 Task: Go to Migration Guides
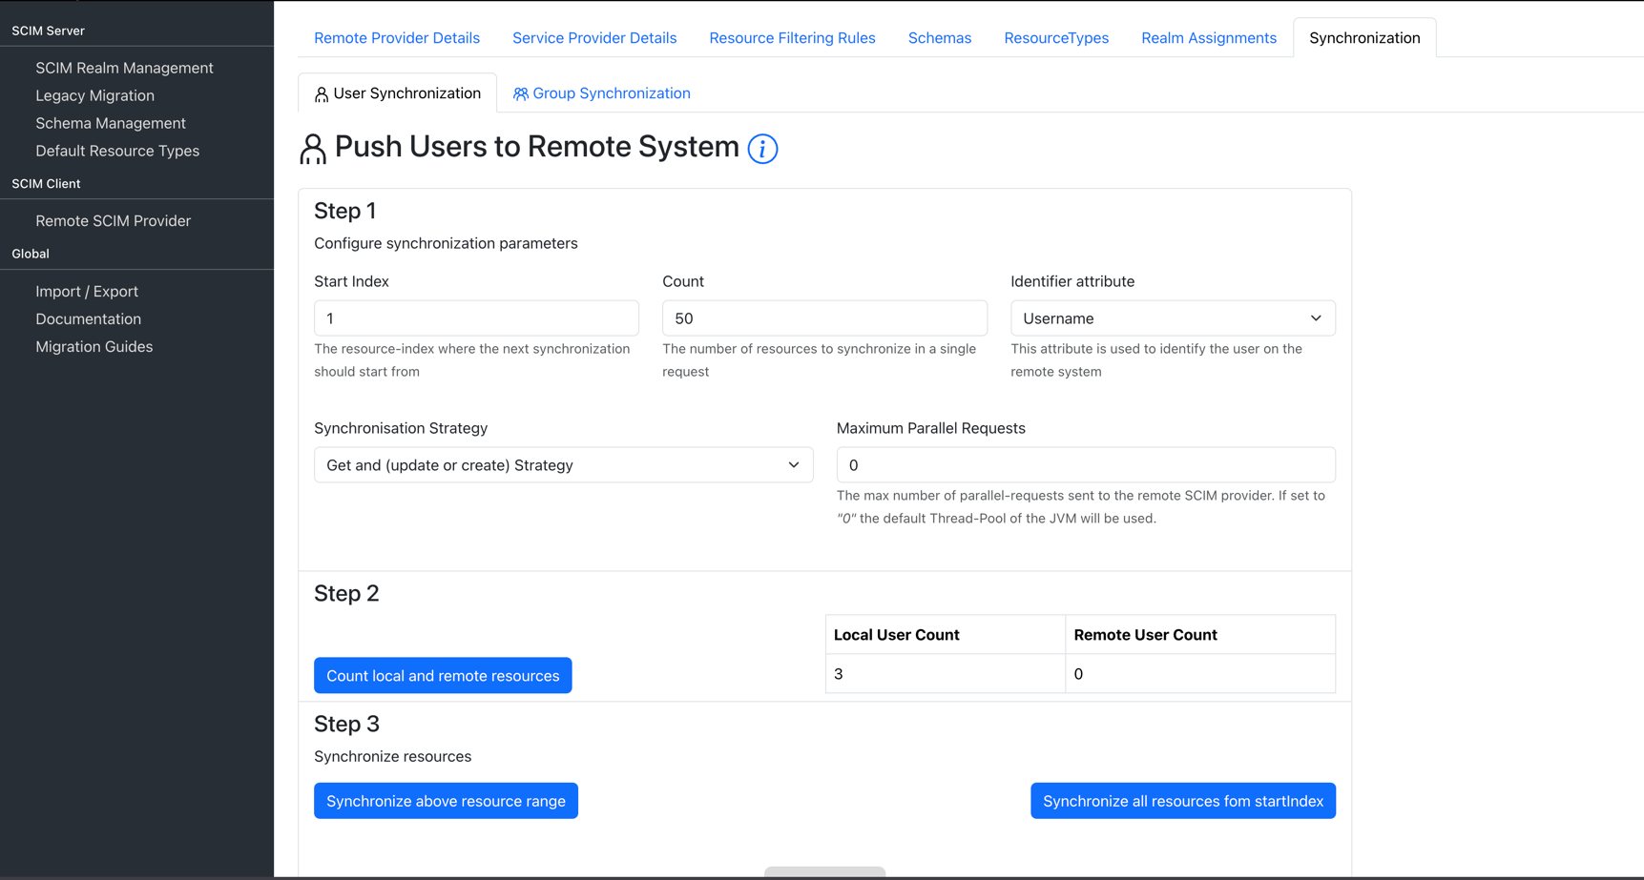point(94,346)
